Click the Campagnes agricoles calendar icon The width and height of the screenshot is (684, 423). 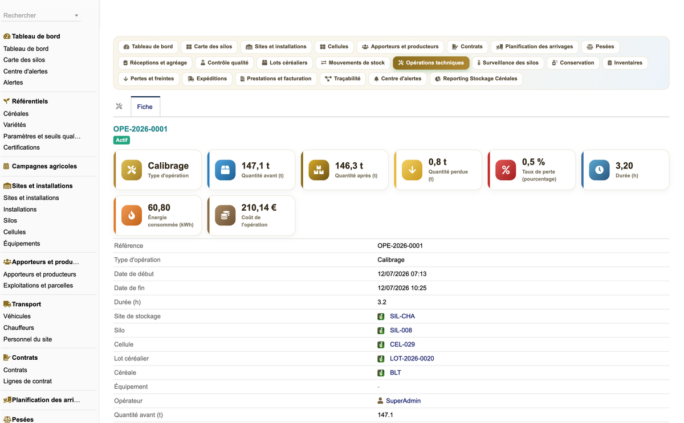coord(6,166)
